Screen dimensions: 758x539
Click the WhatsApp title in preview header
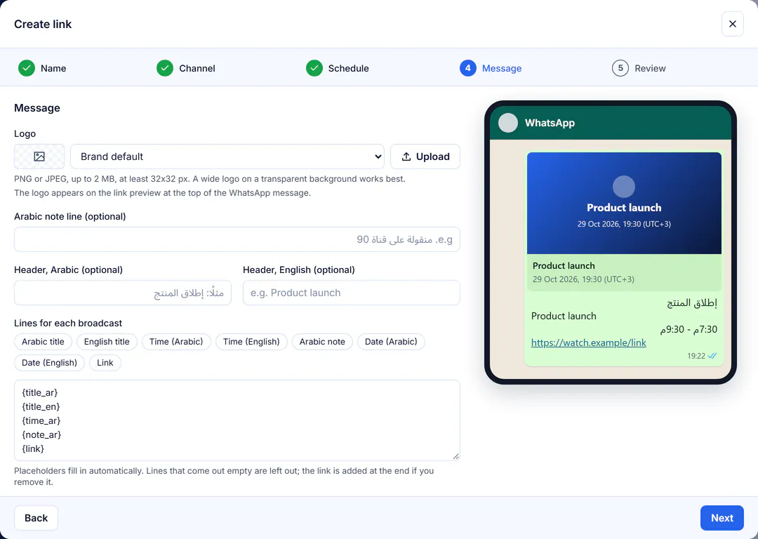(550, 123)
